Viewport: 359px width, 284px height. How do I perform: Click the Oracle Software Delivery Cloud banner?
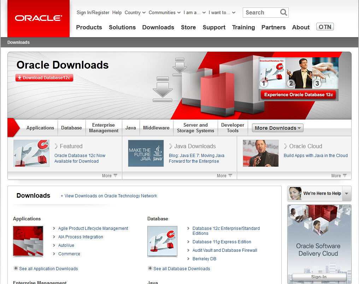[x=319, y=244]
